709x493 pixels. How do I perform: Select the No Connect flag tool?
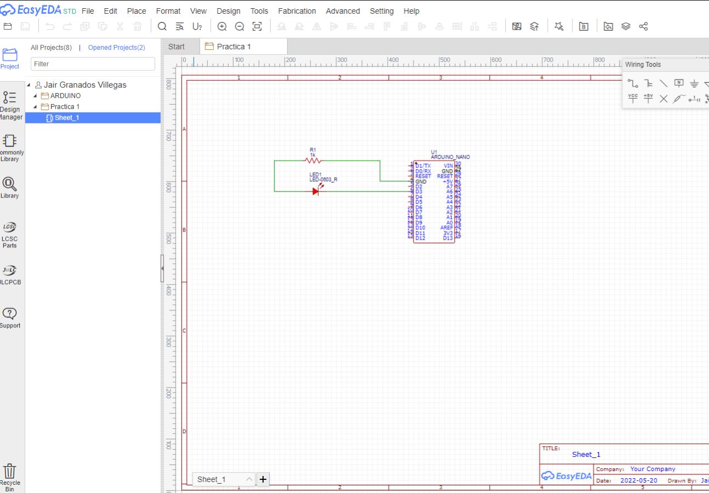pyautogui.click(x=663, y=99)
